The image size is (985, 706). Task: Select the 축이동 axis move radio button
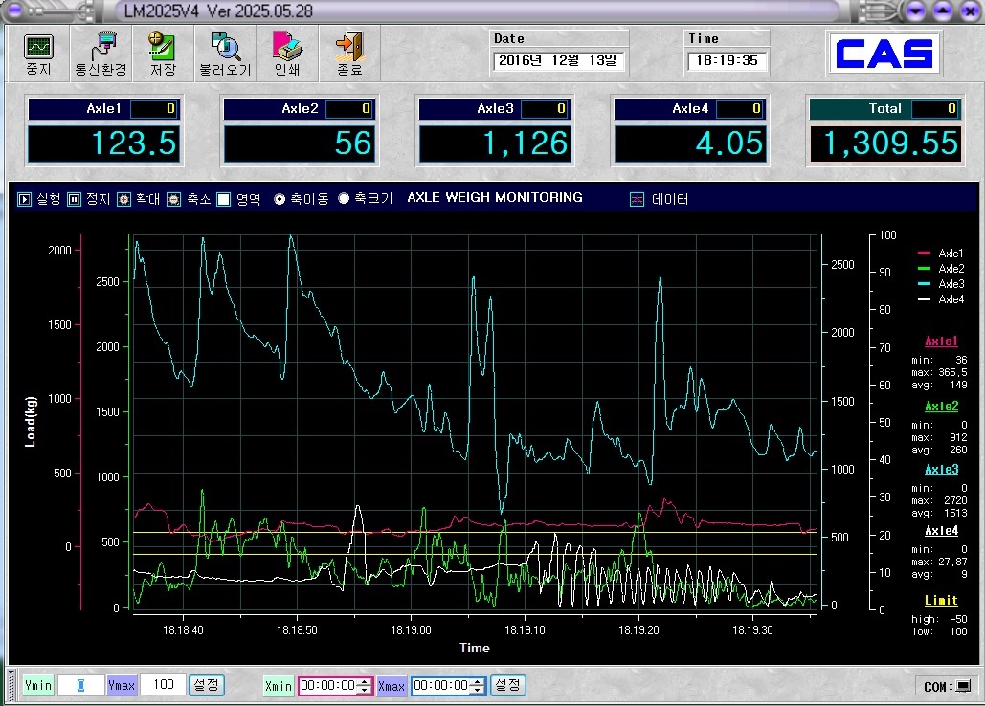(280, 199)
